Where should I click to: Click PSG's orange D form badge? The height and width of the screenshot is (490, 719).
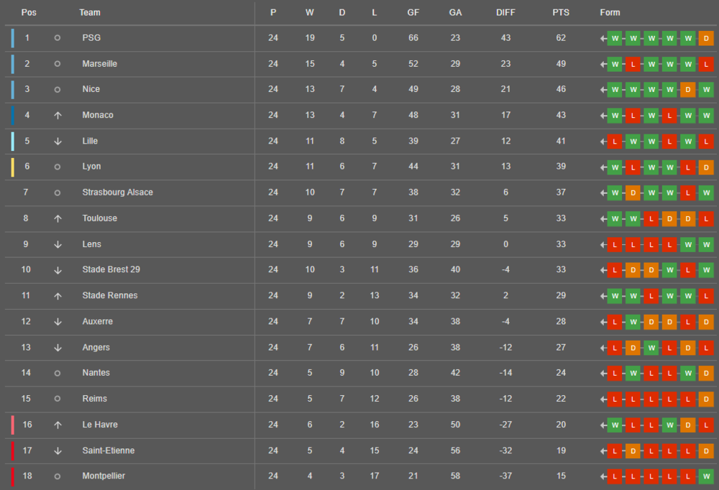706,38
